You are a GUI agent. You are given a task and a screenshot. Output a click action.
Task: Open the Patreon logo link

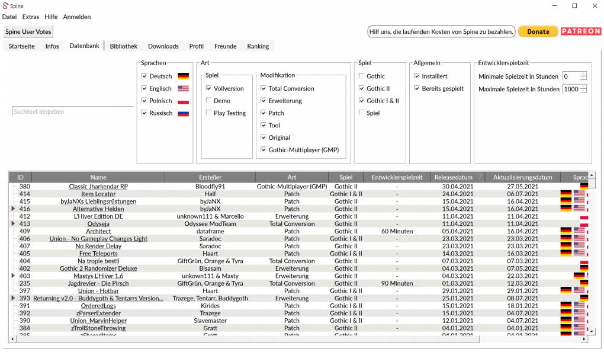click(581, 31)
